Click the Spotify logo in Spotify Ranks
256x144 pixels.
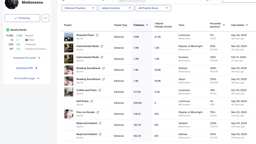pos(8,30)
